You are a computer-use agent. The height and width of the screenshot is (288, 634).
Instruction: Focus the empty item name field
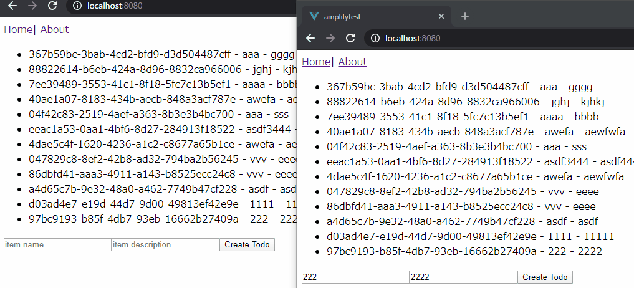coord(57,245)
